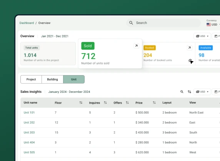Image resolution: width=220 pixels, height=161 pixels.
Task: Click the Layout column header
Action: point(167,102)
